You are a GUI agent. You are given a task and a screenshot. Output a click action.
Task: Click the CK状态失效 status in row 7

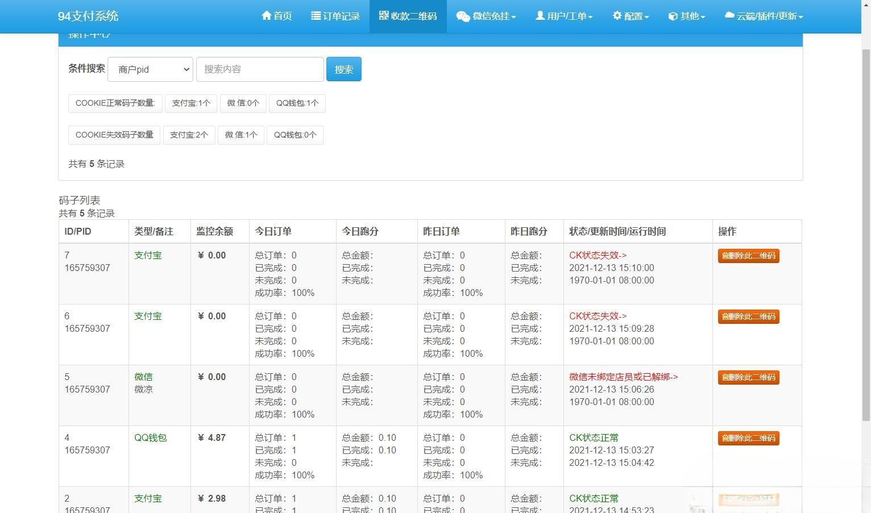coord(598,256)
